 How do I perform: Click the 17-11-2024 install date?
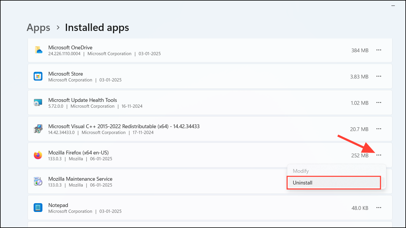143,133
